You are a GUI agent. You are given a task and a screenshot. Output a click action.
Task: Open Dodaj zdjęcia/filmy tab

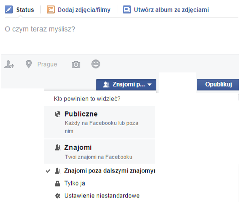pos(84,10)
